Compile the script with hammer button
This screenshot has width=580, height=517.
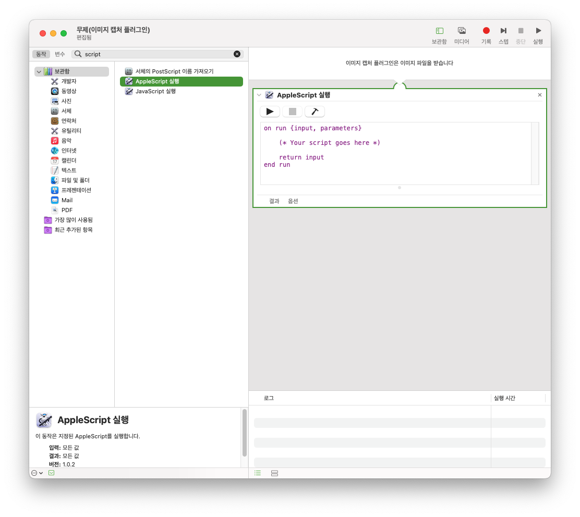315,112
